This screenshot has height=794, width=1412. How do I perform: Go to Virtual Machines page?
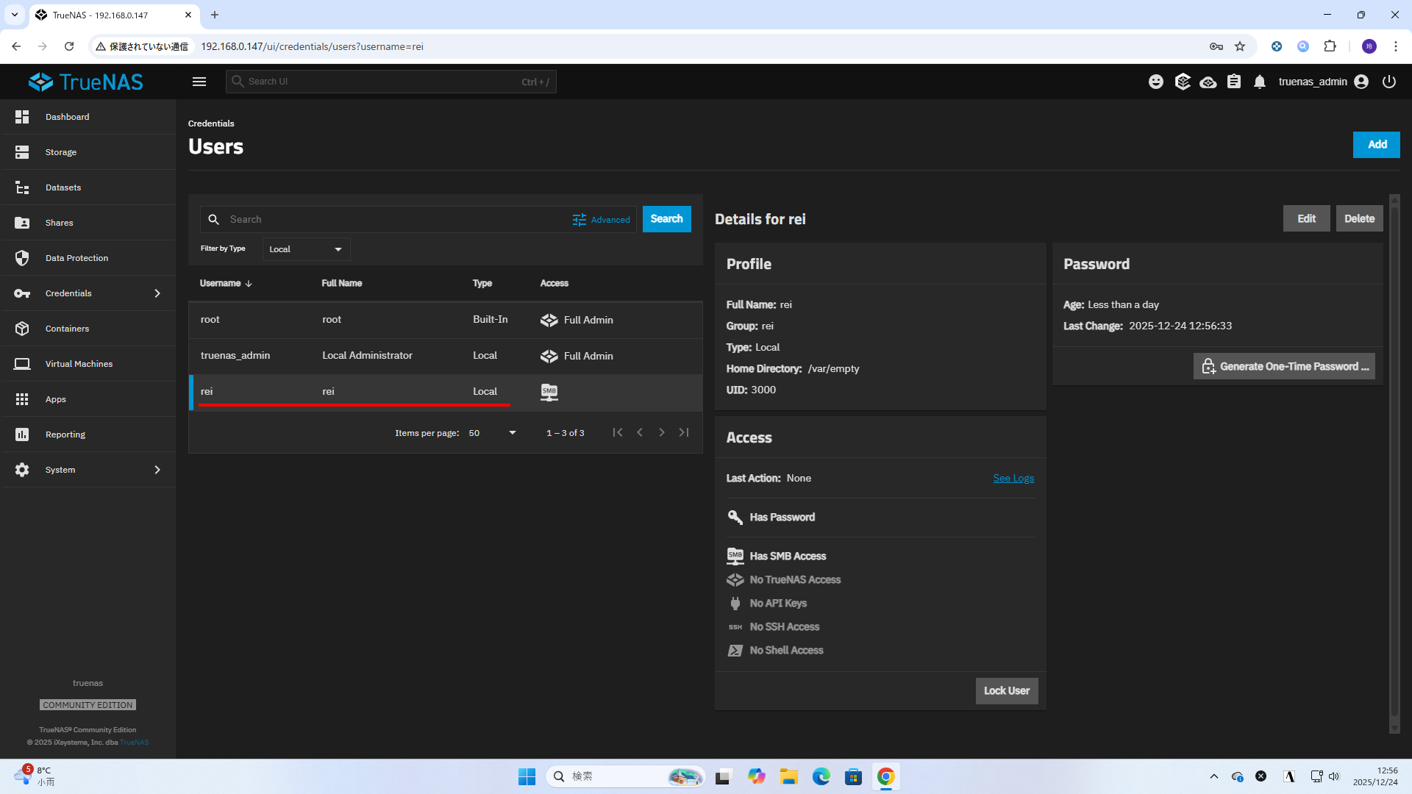coord(79,364)
